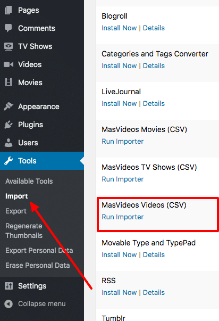Click the Movies film strip icon

[9, 83]
